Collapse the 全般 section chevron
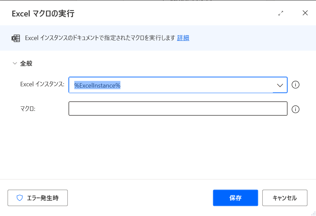 [x=15, y=63]
